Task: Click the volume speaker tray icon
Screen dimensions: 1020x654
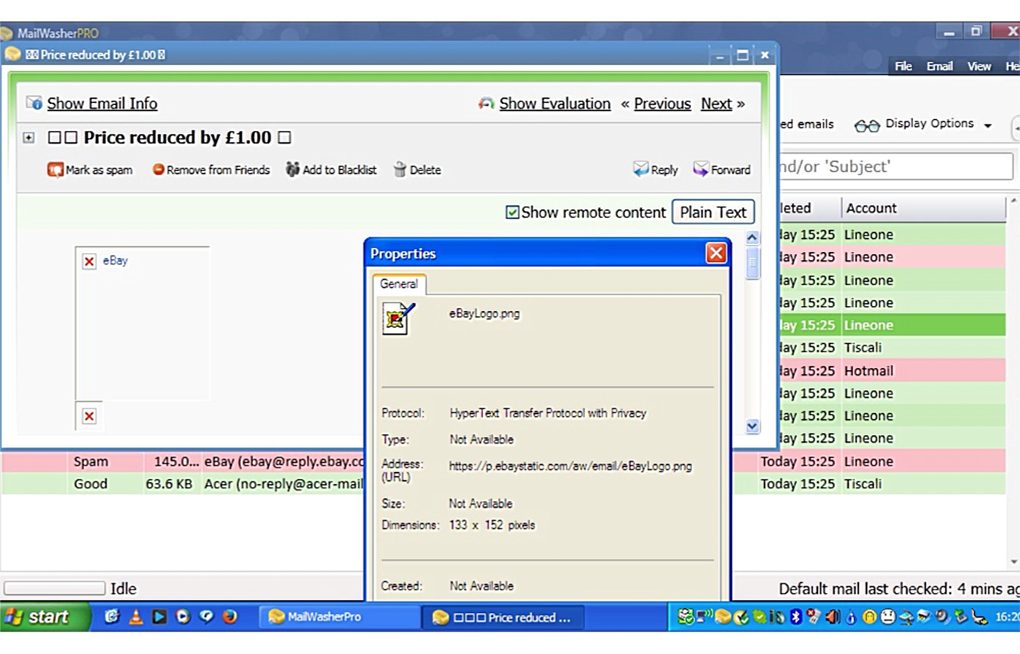Action: 831,617
